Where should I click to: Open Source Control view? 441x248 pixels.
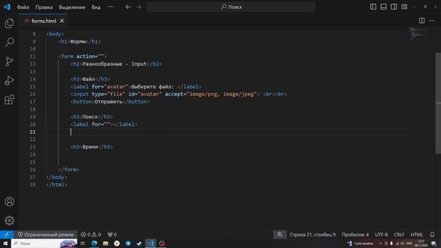tap(9, 61)
